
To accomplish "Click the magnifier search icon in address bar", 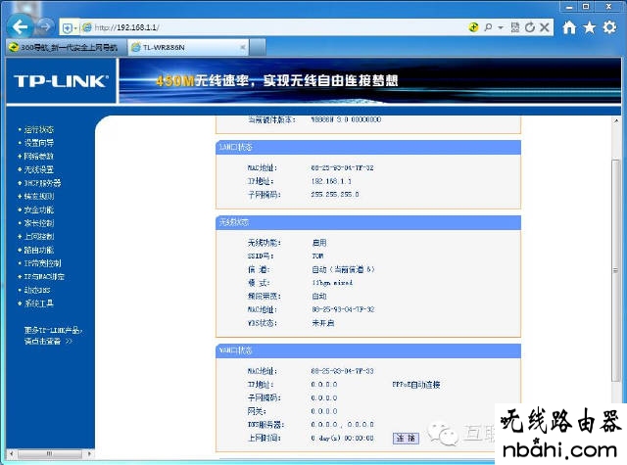I will point(488,27).
